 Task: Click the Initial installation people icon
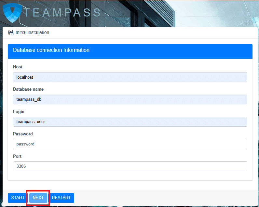[10, 32]
